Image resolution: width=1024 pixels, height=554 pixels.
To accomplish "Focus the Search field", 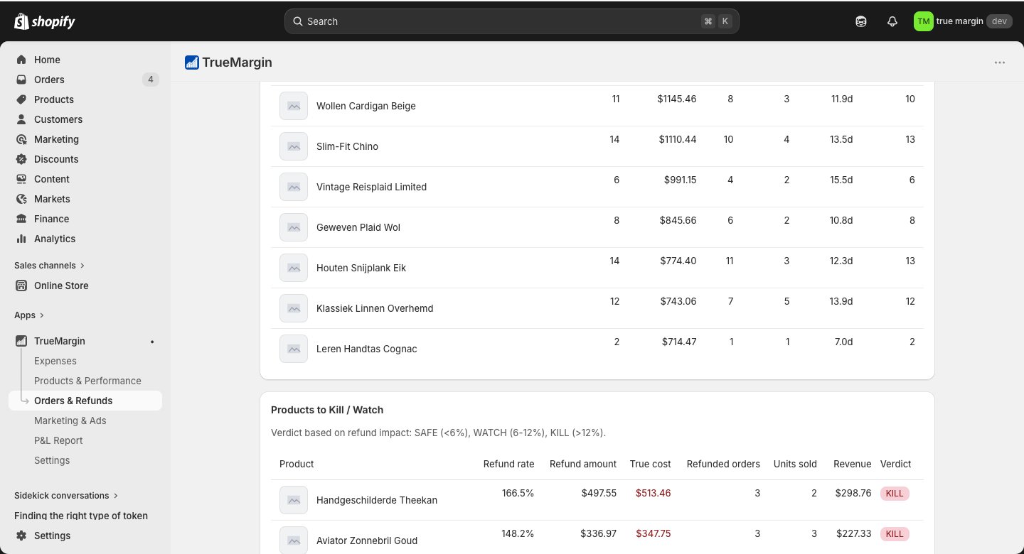I will (x=512, y=21).
